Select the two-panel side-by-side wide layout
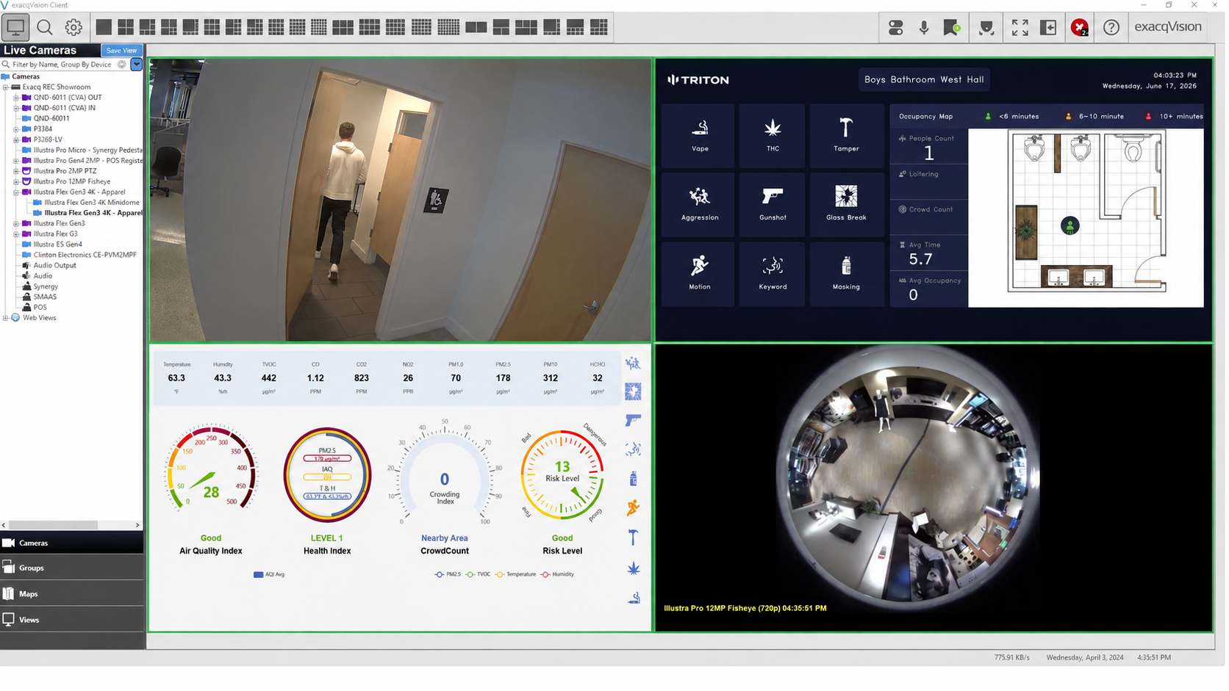Image resolution: width=1229 pixels, height=691 pixels. point(476,28)
